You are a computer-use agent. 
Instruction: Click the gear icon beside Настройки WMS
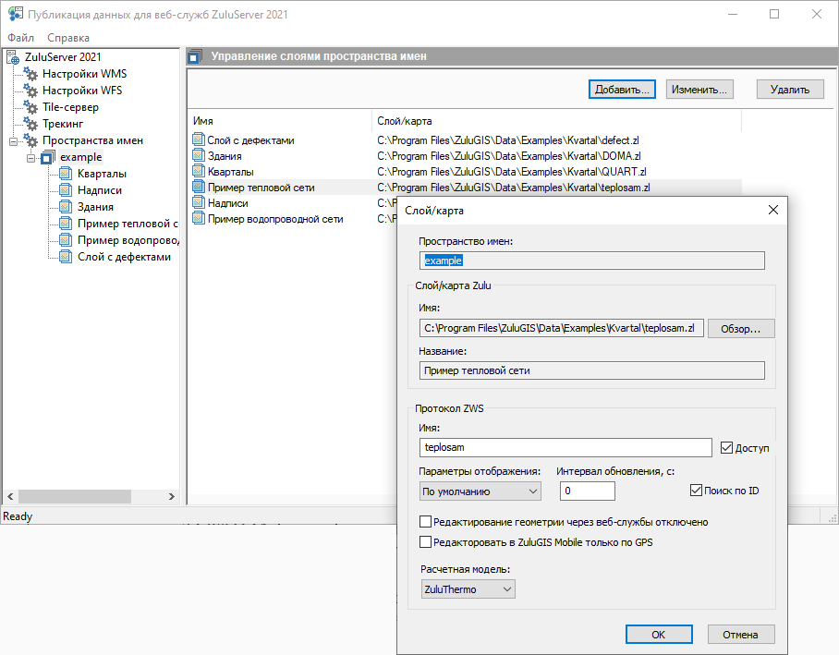(30, 74)
